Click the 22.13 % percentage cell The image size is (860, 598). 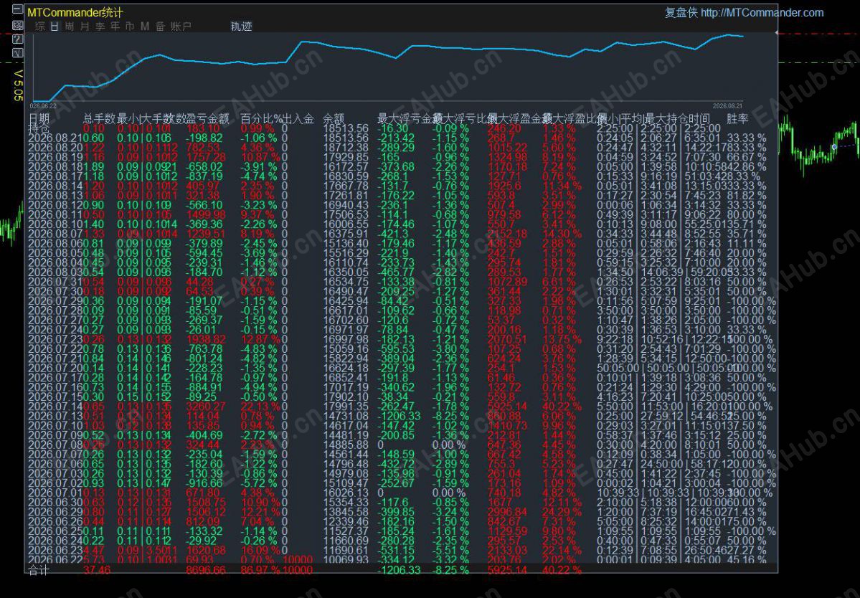click(260, 407)
